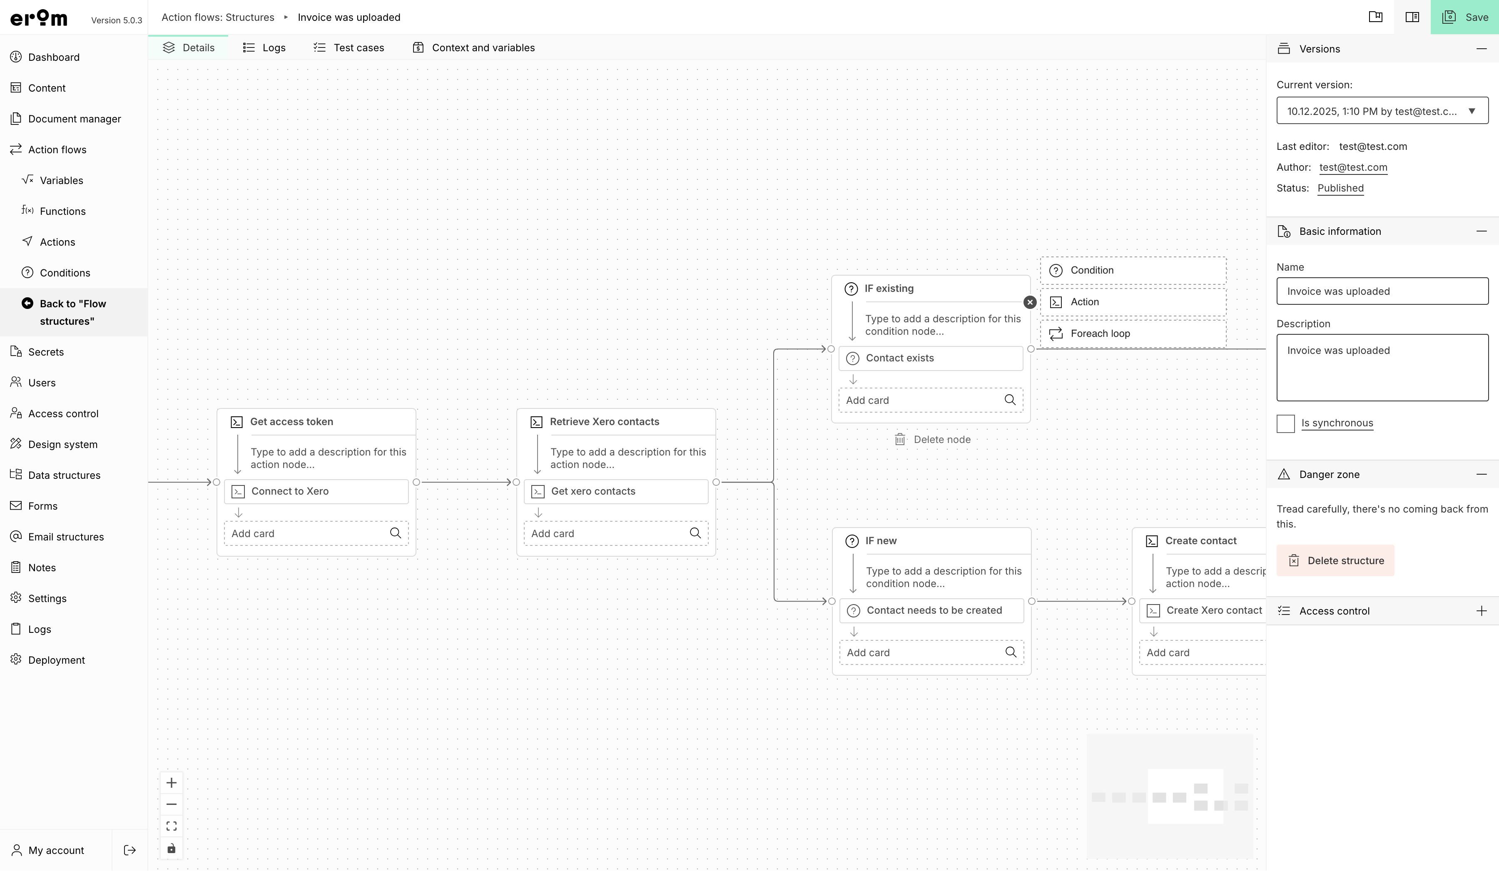The width and height of the screenshot is (1499, 871).
Task: Click the zoom out minus icon
Action: pos(171,804)
